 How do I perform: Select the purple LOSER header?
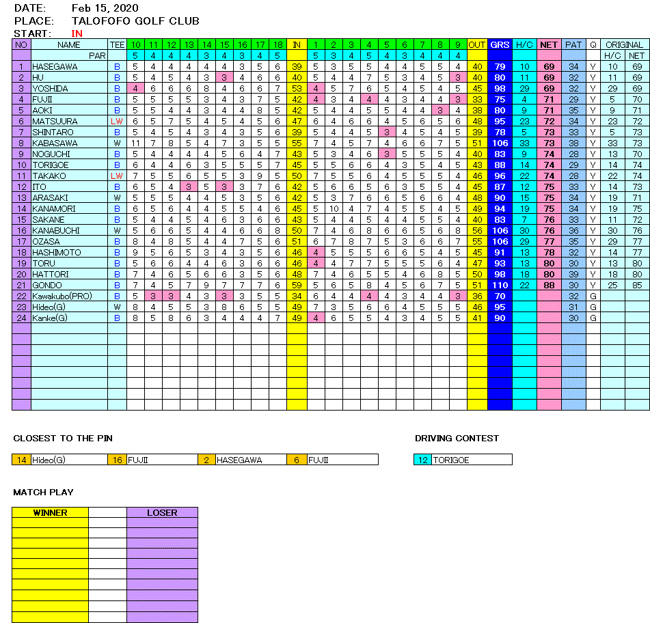[162, 512]
